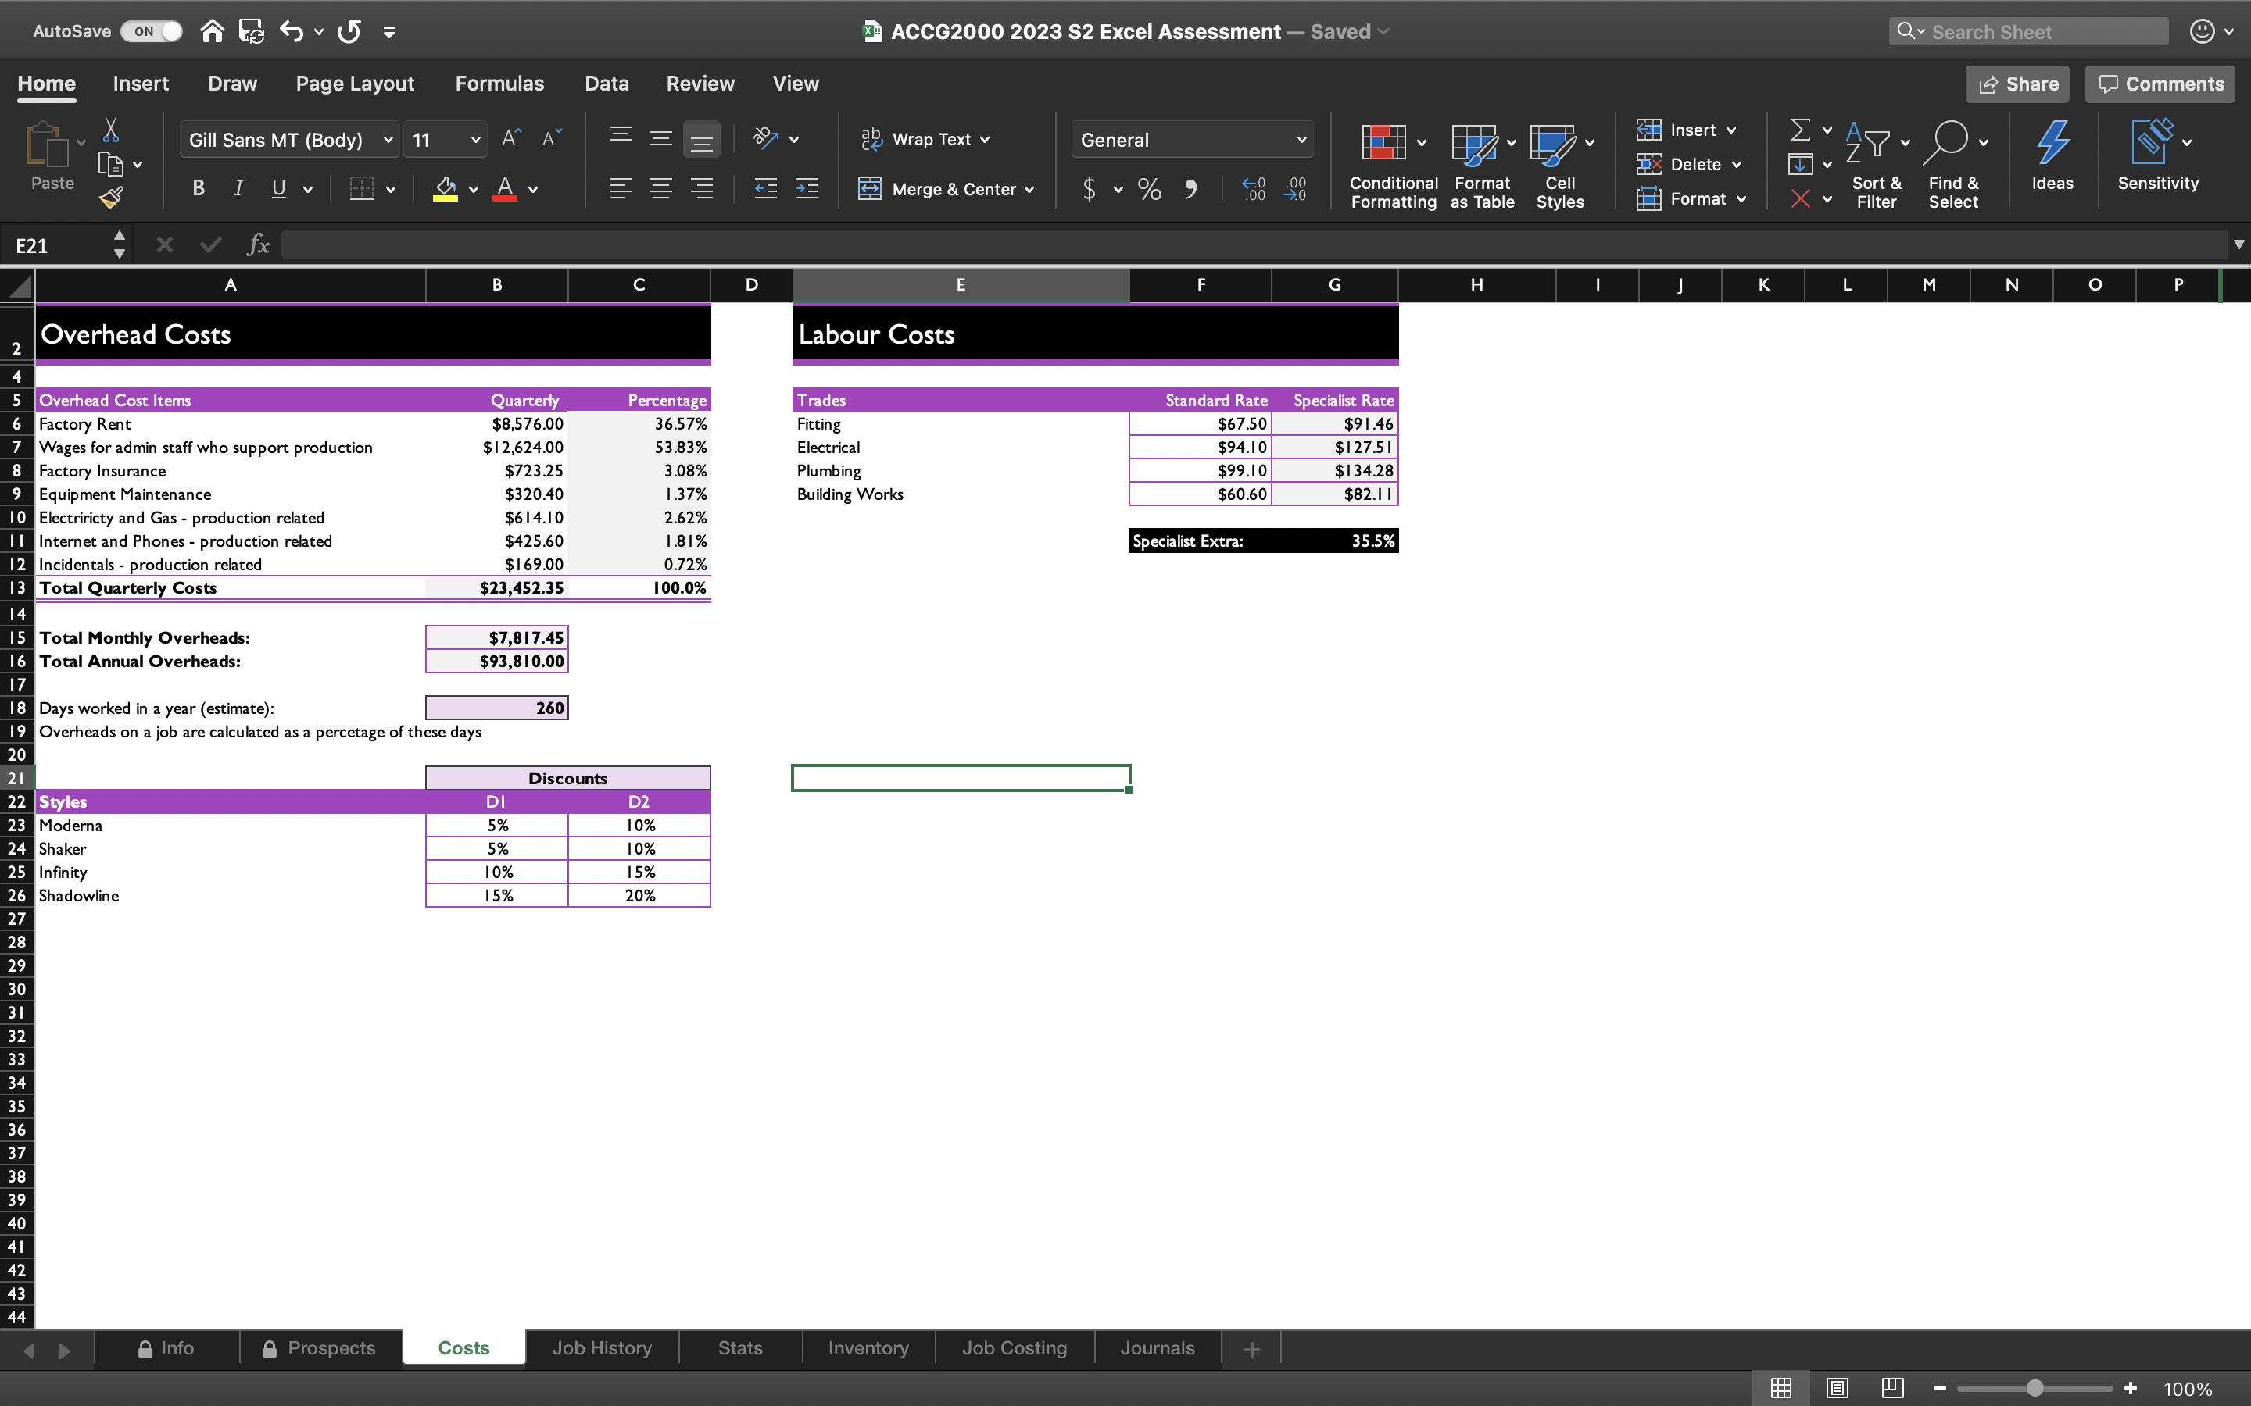
Task: Click the percent style icon
Action: [x=1149, y=189]
